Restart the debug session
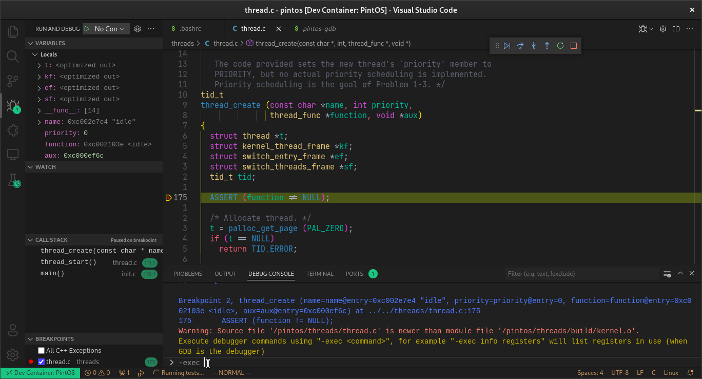Screen dimensions: 702x379 click(560, 46)
